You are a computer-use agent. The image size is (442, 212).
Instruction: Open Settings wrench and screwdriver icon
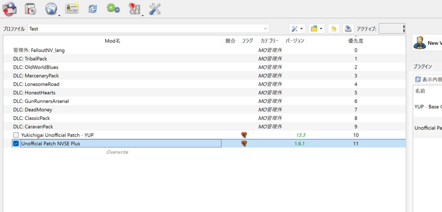[155, 8]
